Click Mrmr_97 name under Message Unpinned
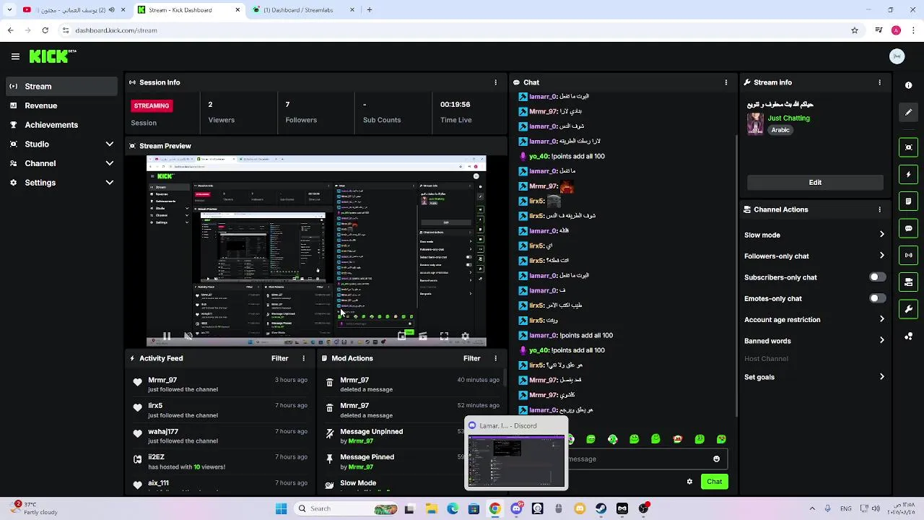This screenshot has width=924, height=520. point(361,441)
